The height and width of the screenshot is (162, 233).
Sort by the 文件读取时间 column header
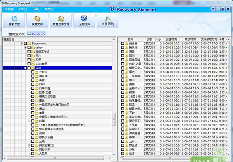click(x=209, y=39)
